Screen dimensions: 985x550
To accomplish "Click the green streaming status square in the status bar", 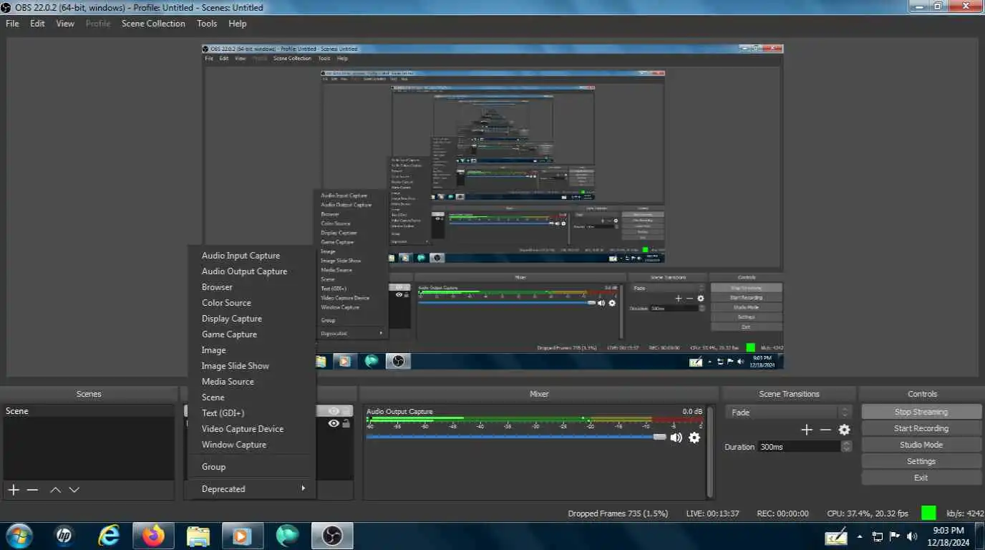I will tap(928, 513).
